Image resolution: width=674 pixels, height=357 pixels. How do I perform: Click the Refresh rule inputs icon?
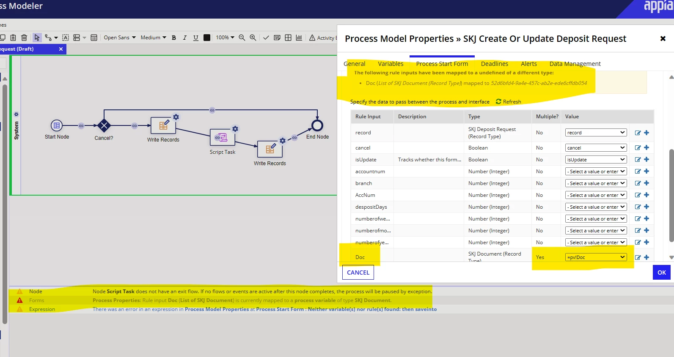click(x=498, y=102)
